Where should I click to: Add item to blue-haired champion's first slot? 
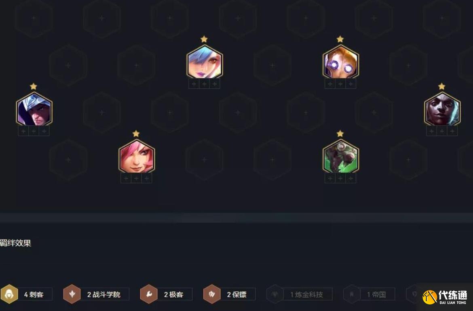(194, 83)
